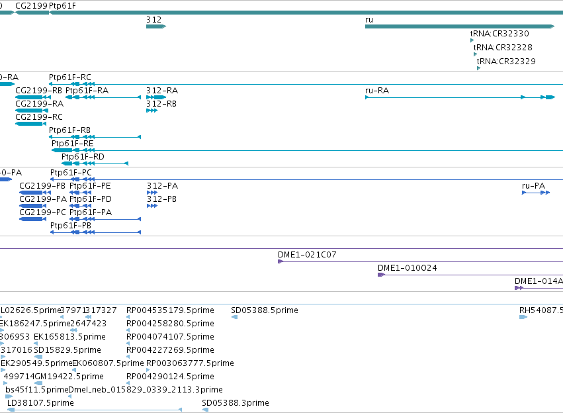
Task: Click the 312-RA transcript glyph
Action: (x=156, y=97)
